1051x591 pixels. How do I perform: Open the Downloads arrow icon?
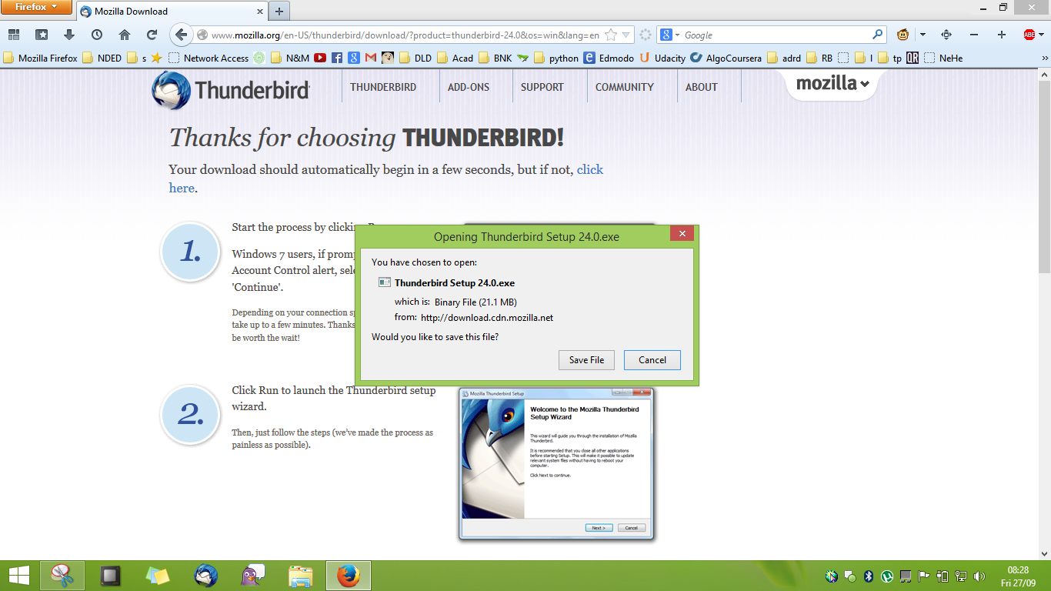coord(69,35)
